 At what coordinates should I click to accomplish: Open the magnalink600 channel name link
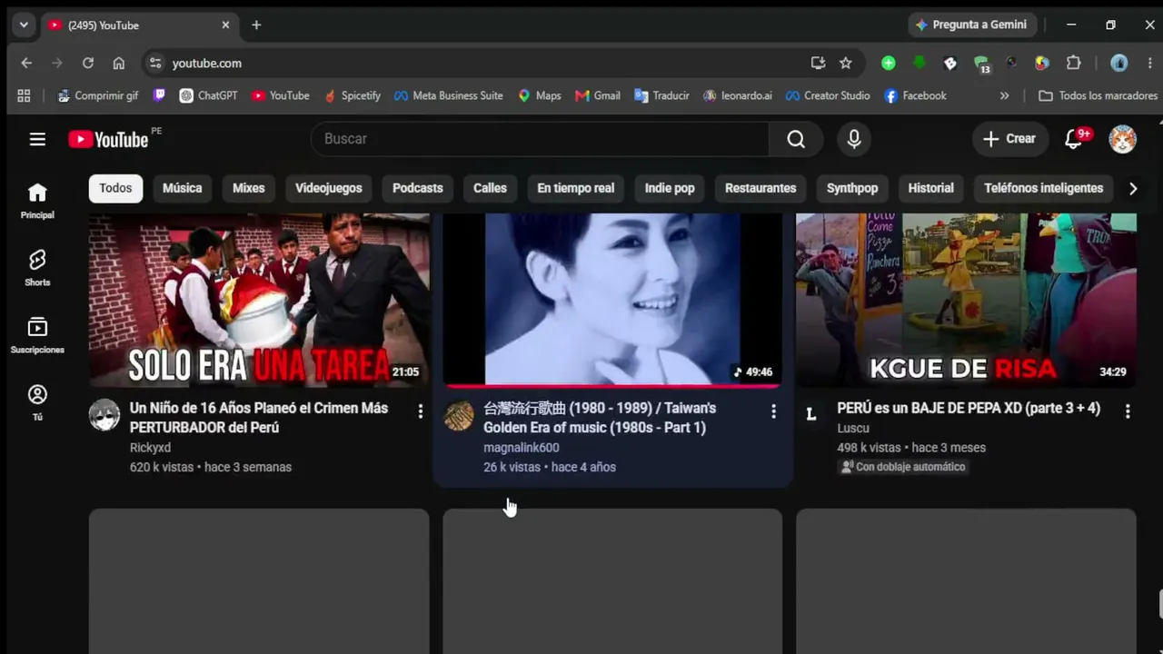[522, 448]
